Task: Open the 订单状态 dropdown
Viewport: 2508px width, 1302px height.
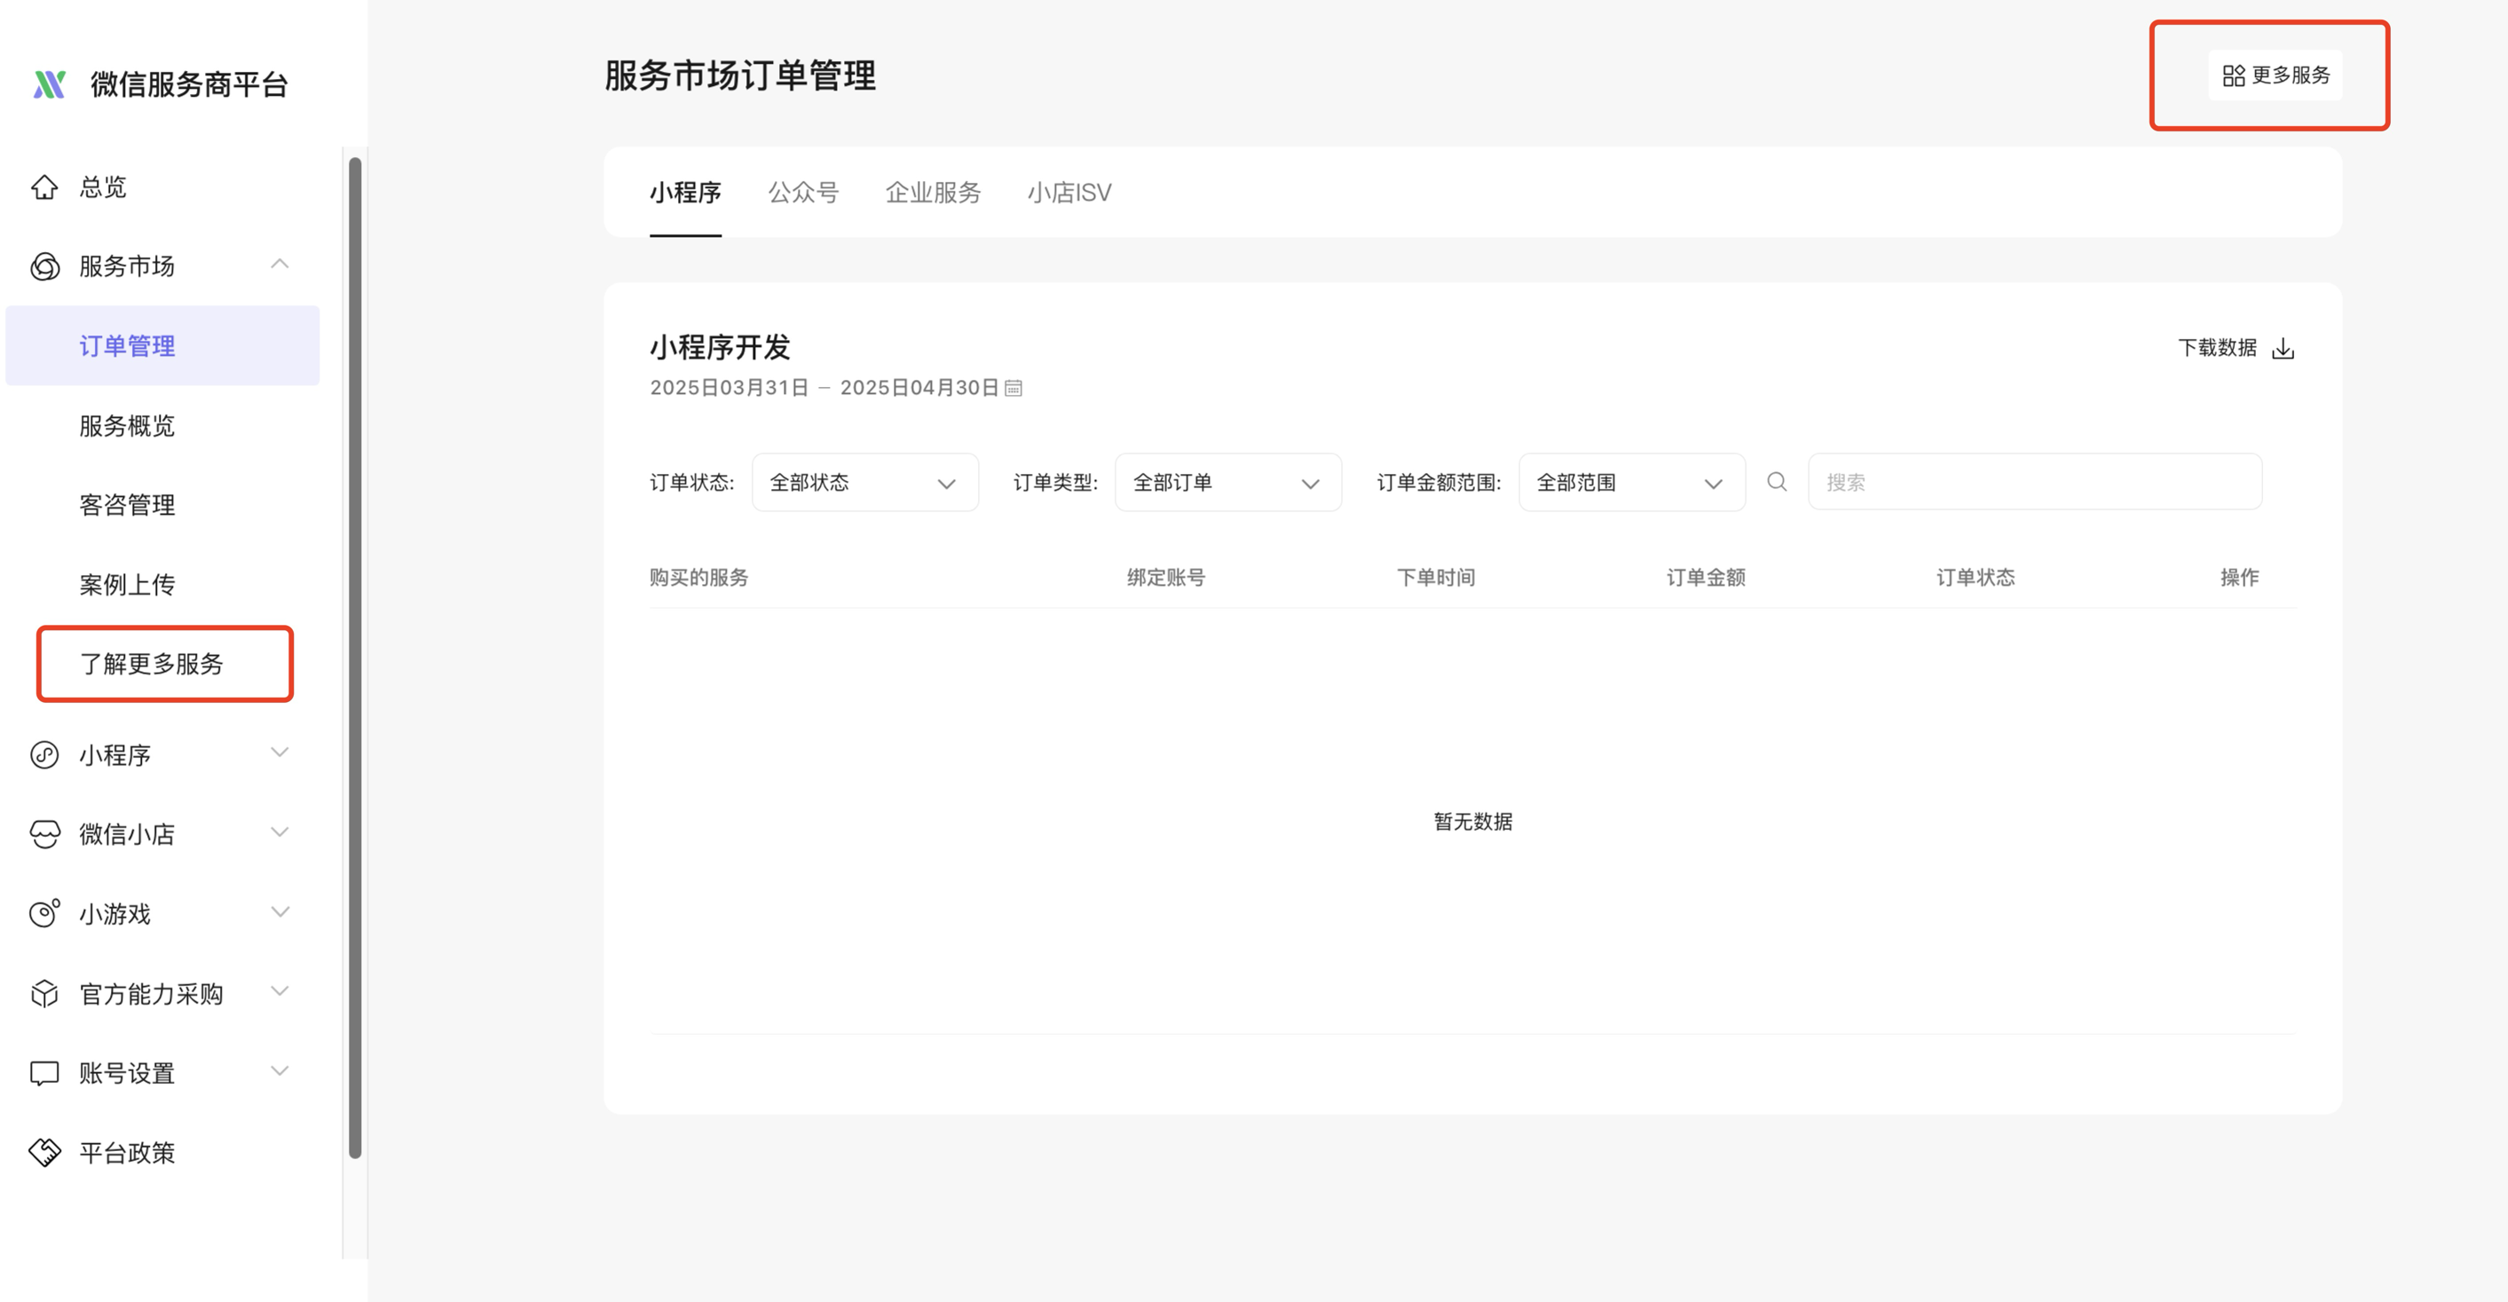Action: (x=864, y=482)
